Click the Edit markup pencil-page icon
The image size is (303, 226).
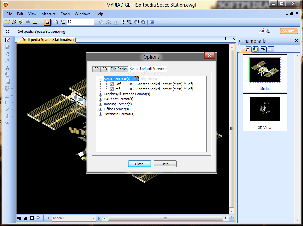tap(7, 40)
